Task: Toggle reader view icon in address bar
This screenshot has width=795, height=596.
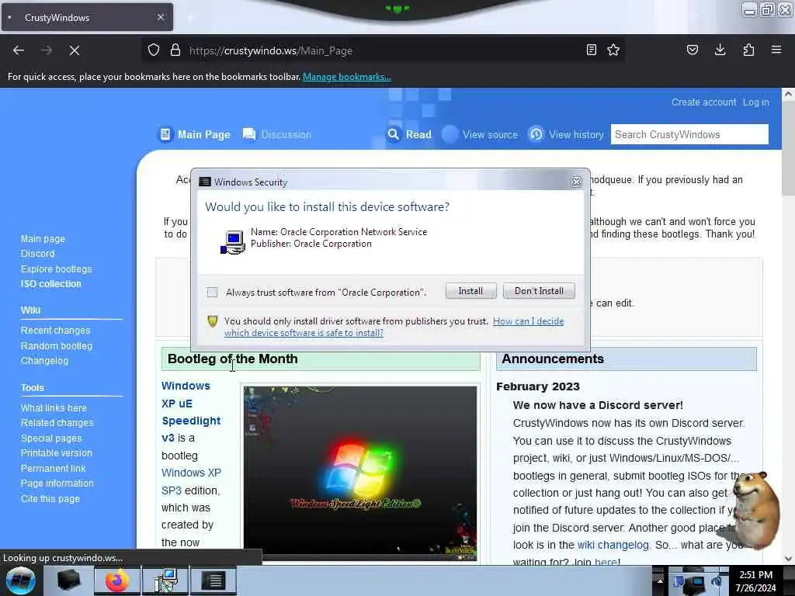Action: point(591,50)
